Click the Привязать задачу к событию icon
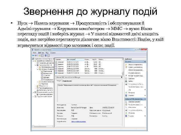The height and width of the screenshot is (135, 181). tap(126, 105)
